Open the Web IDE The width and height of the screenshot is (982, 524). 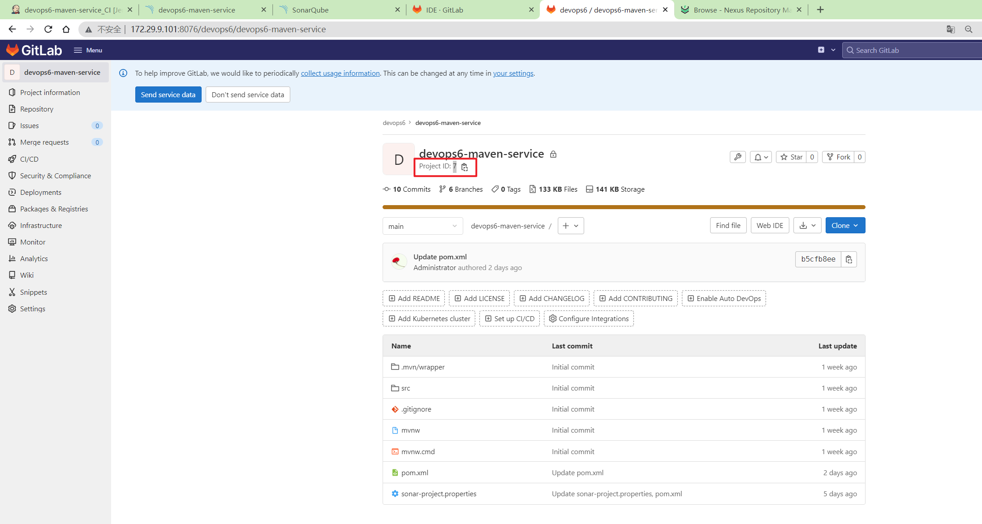pyautogui.click(x=770, y=225)
